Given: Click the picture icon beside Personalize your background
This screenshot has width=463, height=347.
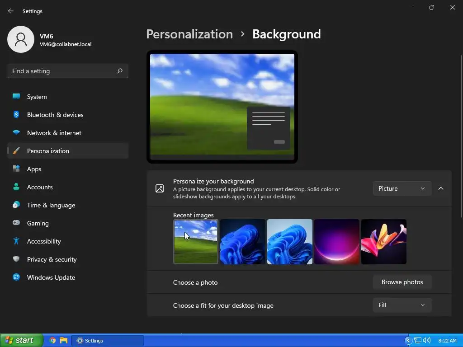Looking at the screenshot, I should coord(160,188).
